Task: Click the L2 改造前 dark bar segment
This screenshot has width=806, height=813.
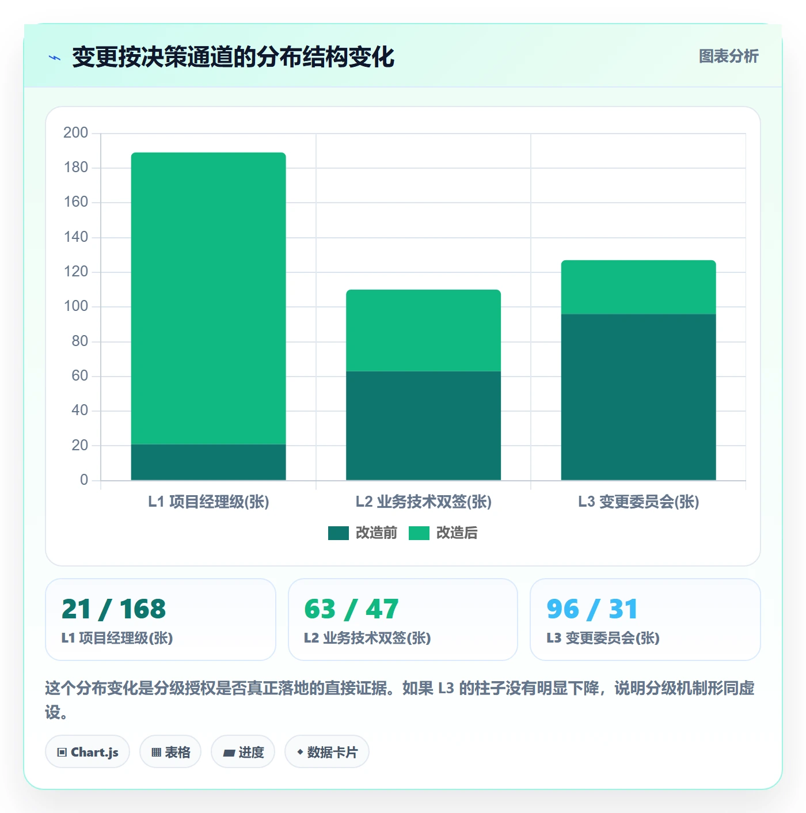Action: coord(423,426)
